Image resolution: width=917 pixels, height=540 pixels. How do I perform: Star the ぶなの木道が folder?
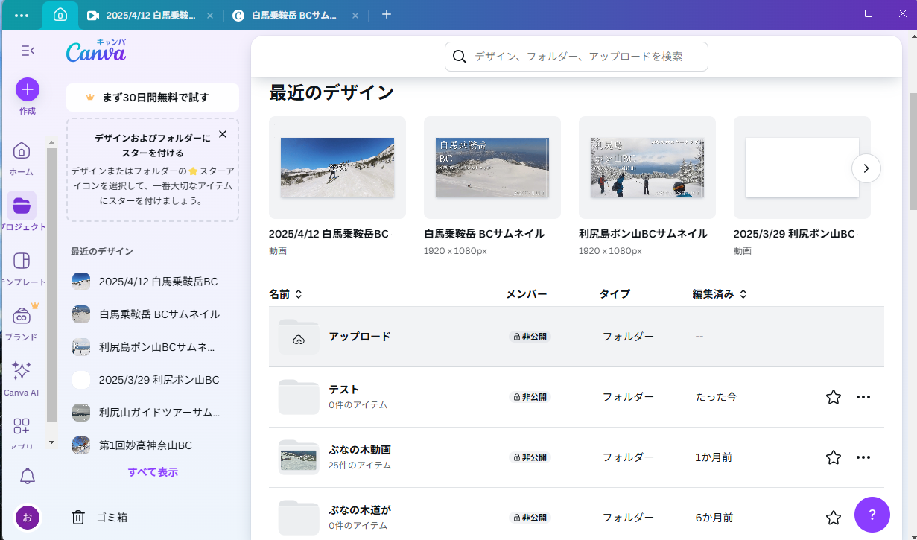tap(834, 518)
